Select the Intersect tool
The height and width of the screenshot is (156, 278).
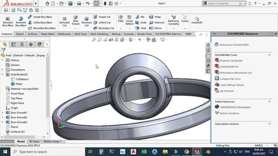[x=157, y=23]
